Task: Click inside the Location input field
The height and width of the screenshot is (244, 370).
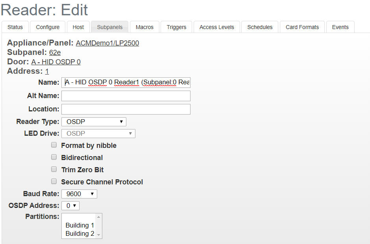Action: coord(126,109)
